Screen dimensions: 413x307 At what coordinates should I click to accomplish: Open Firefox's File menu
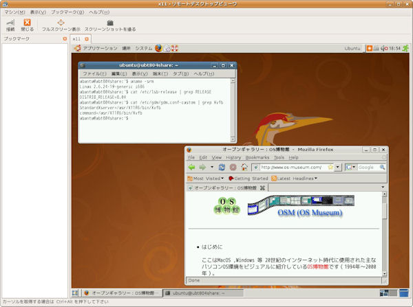pos(191,157)
